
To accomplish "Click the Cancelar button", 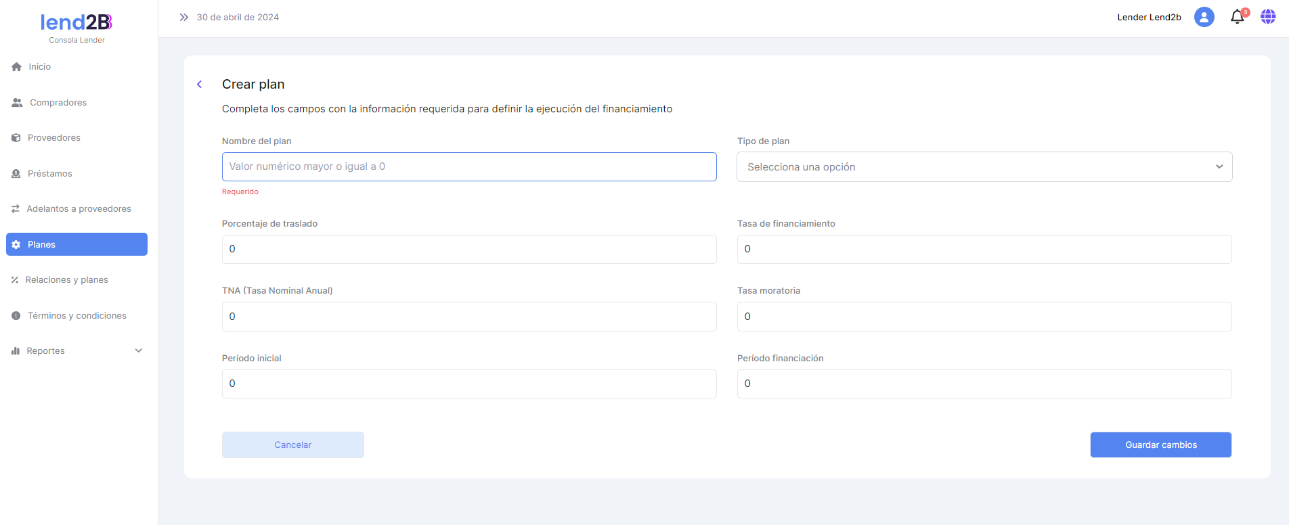I will (292, 445).
